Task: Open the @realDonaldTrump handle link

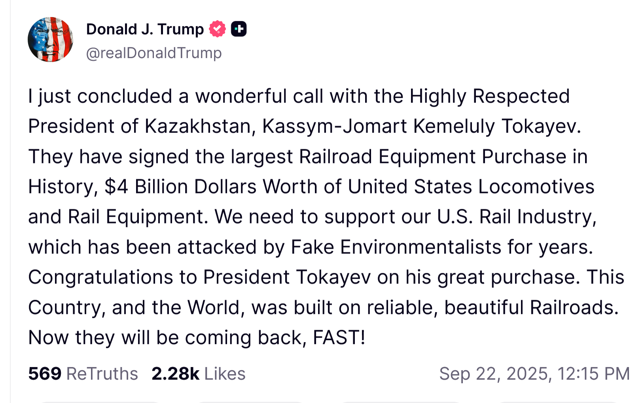Action: coord(154,53)
